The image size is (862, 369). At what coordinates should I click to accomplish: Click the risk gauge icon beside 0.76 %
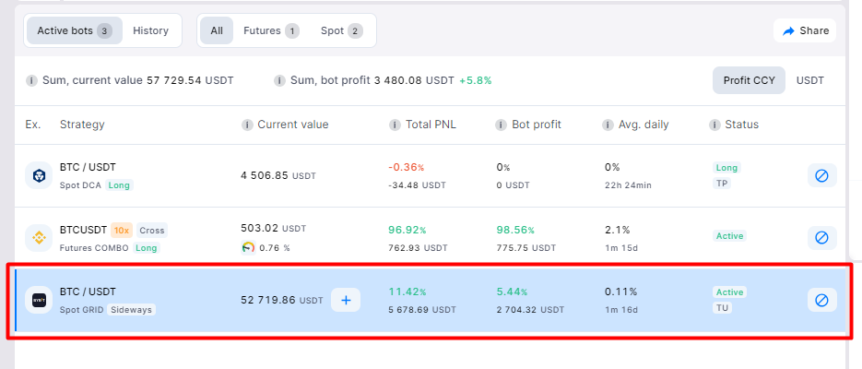[x=248, y=247]
